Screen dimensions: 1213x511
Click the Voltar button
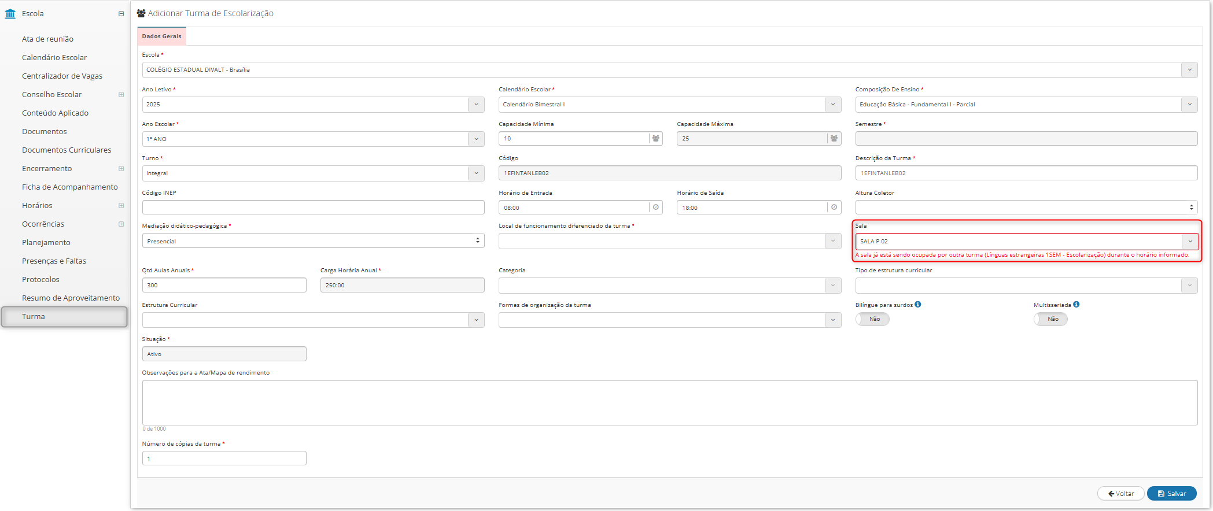coord(1120,494)
